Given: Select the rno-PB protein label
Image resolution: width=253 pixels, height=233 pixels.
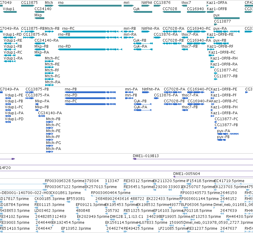Looking at the screenshot, I should [x=71, y=89].
